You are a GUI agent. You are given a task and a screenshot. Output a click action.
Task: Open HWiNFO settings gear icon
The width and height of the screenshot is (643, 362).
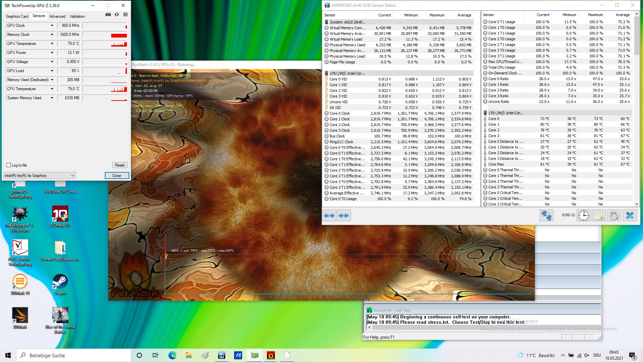tap(614, 216)
